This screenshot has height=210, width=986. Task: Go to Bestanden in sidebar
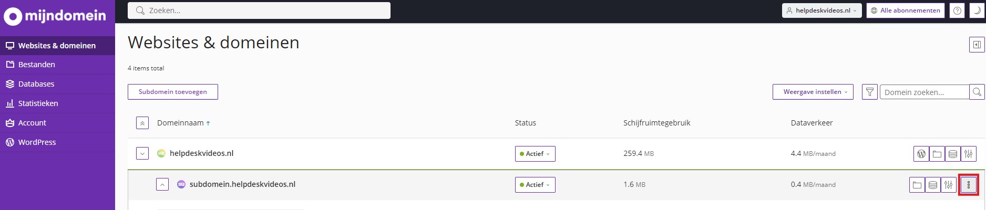pyautogui.click(x=37, y=65)
